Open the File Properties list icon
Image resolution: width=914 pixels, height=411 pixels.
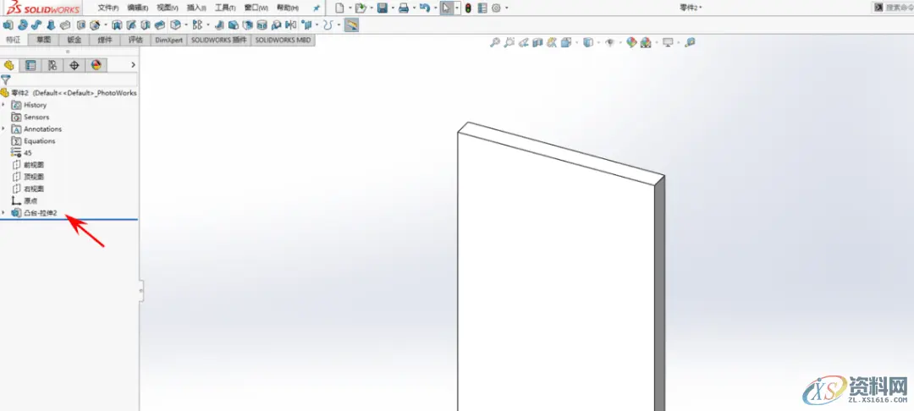(x=482, y=8)
